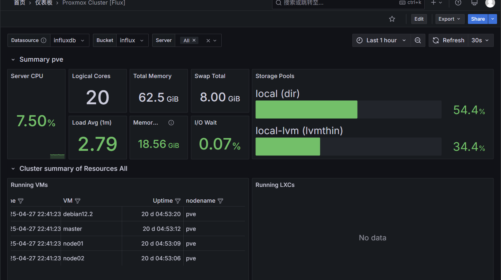Open the help question mark icon
Image resolution: width=501 pixels, height=280 pixels.
tap(458, 3)
